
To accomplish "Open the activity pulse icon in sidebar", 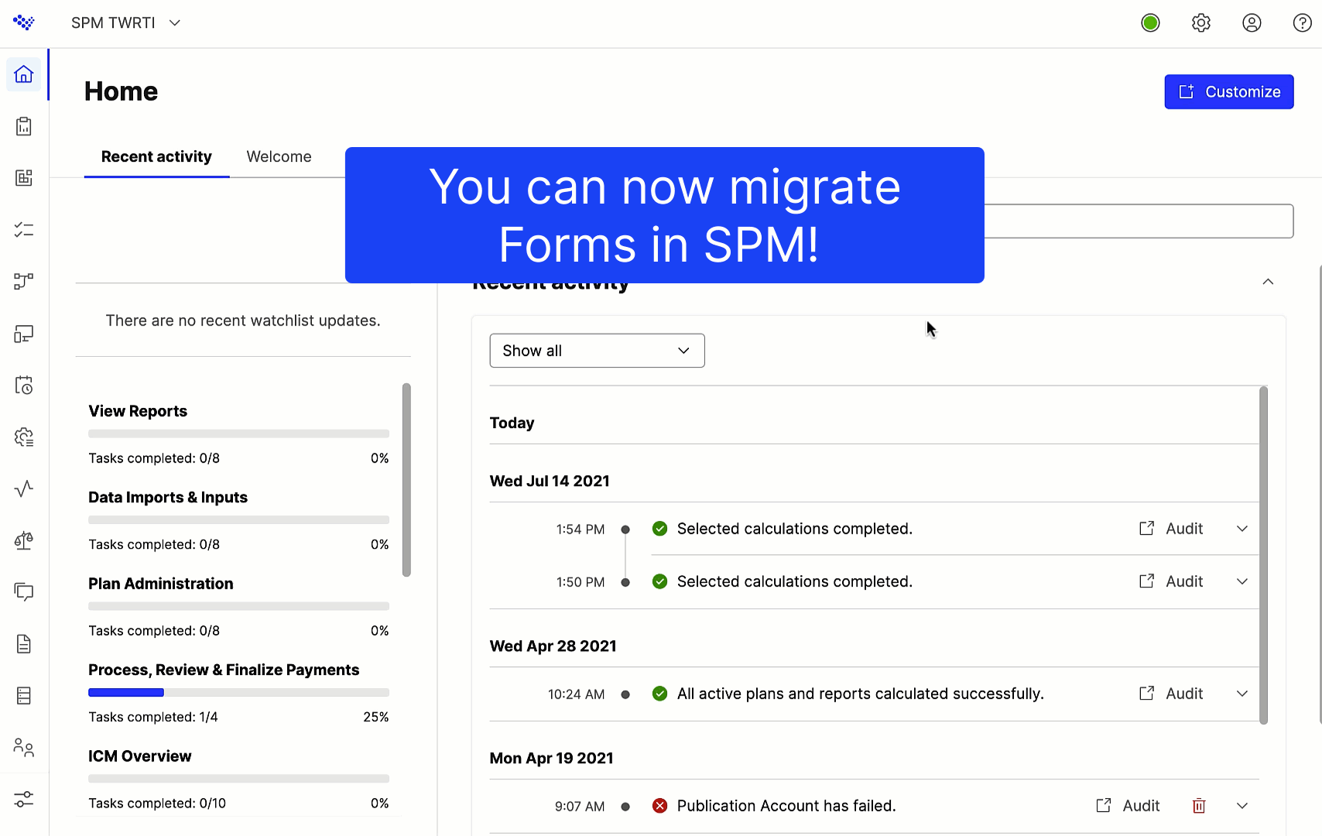I will coord(23,488).
